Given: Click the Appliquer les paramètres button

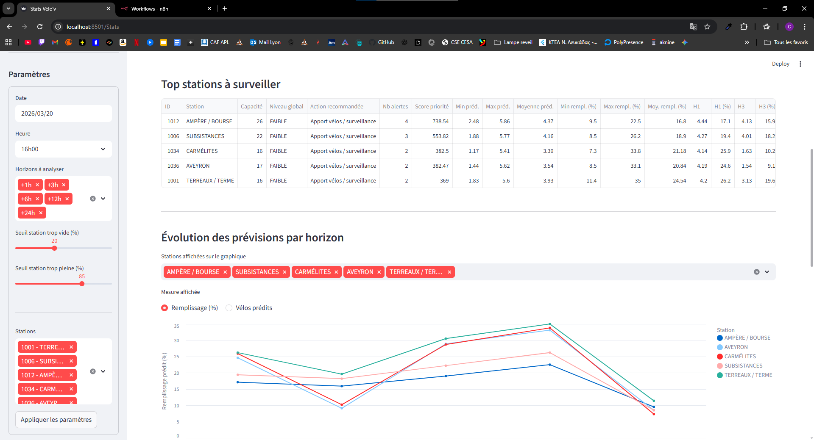Looking at the screenshot, I should point(56,420).
